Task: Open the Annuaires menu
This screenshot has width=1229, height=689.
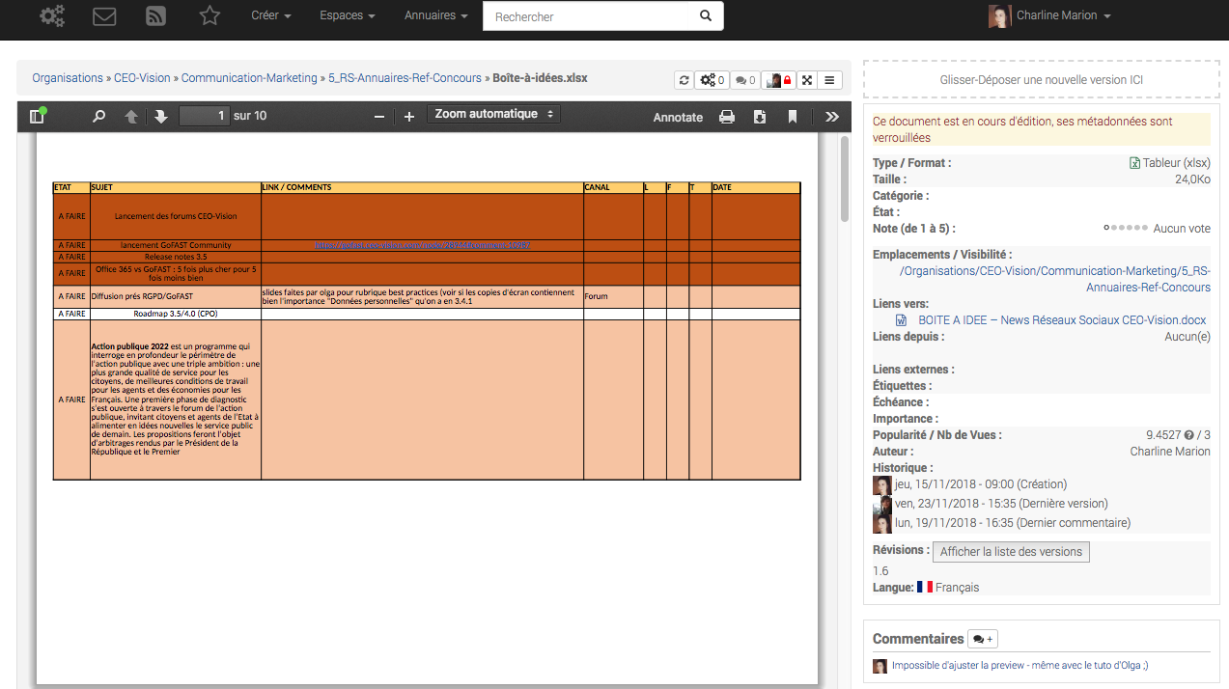Action: (436, 15)
